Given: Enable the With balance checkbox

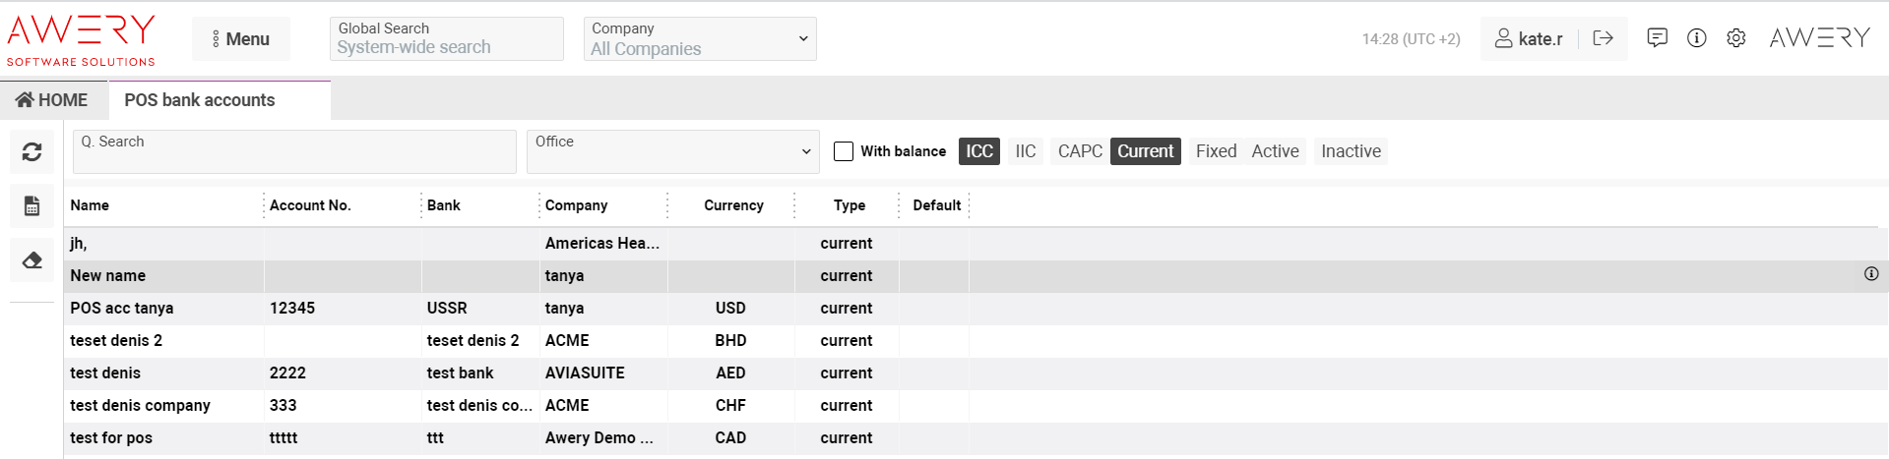Looking at the screenshot, I should pos(844,151).
